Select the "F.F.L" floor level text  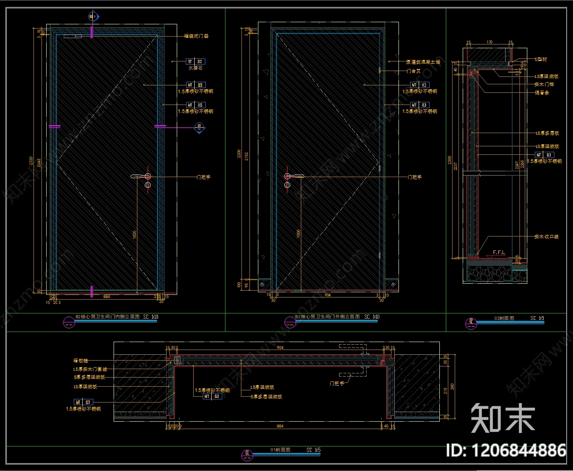point(499,252)
